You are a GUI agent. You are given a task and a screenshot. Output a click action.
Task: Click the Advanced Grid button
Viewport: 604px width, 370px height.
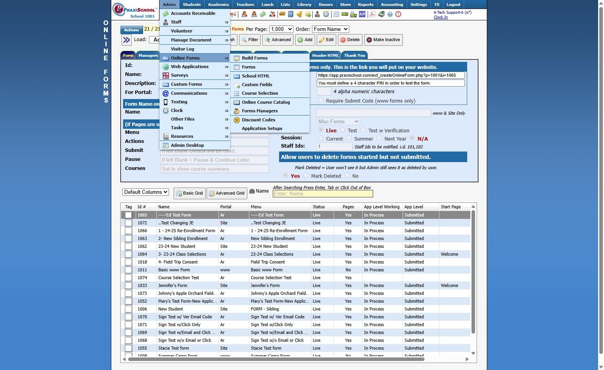(227, 193)
